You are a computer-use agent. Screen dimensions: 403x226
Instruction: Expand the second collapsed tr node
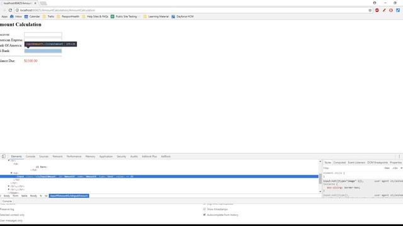[9, 190]
